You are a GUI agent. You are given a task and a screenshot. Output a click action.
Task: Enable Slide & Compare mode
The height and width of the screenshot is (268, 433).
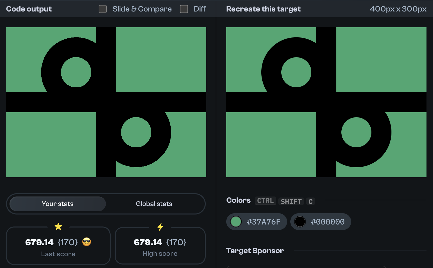102,9
